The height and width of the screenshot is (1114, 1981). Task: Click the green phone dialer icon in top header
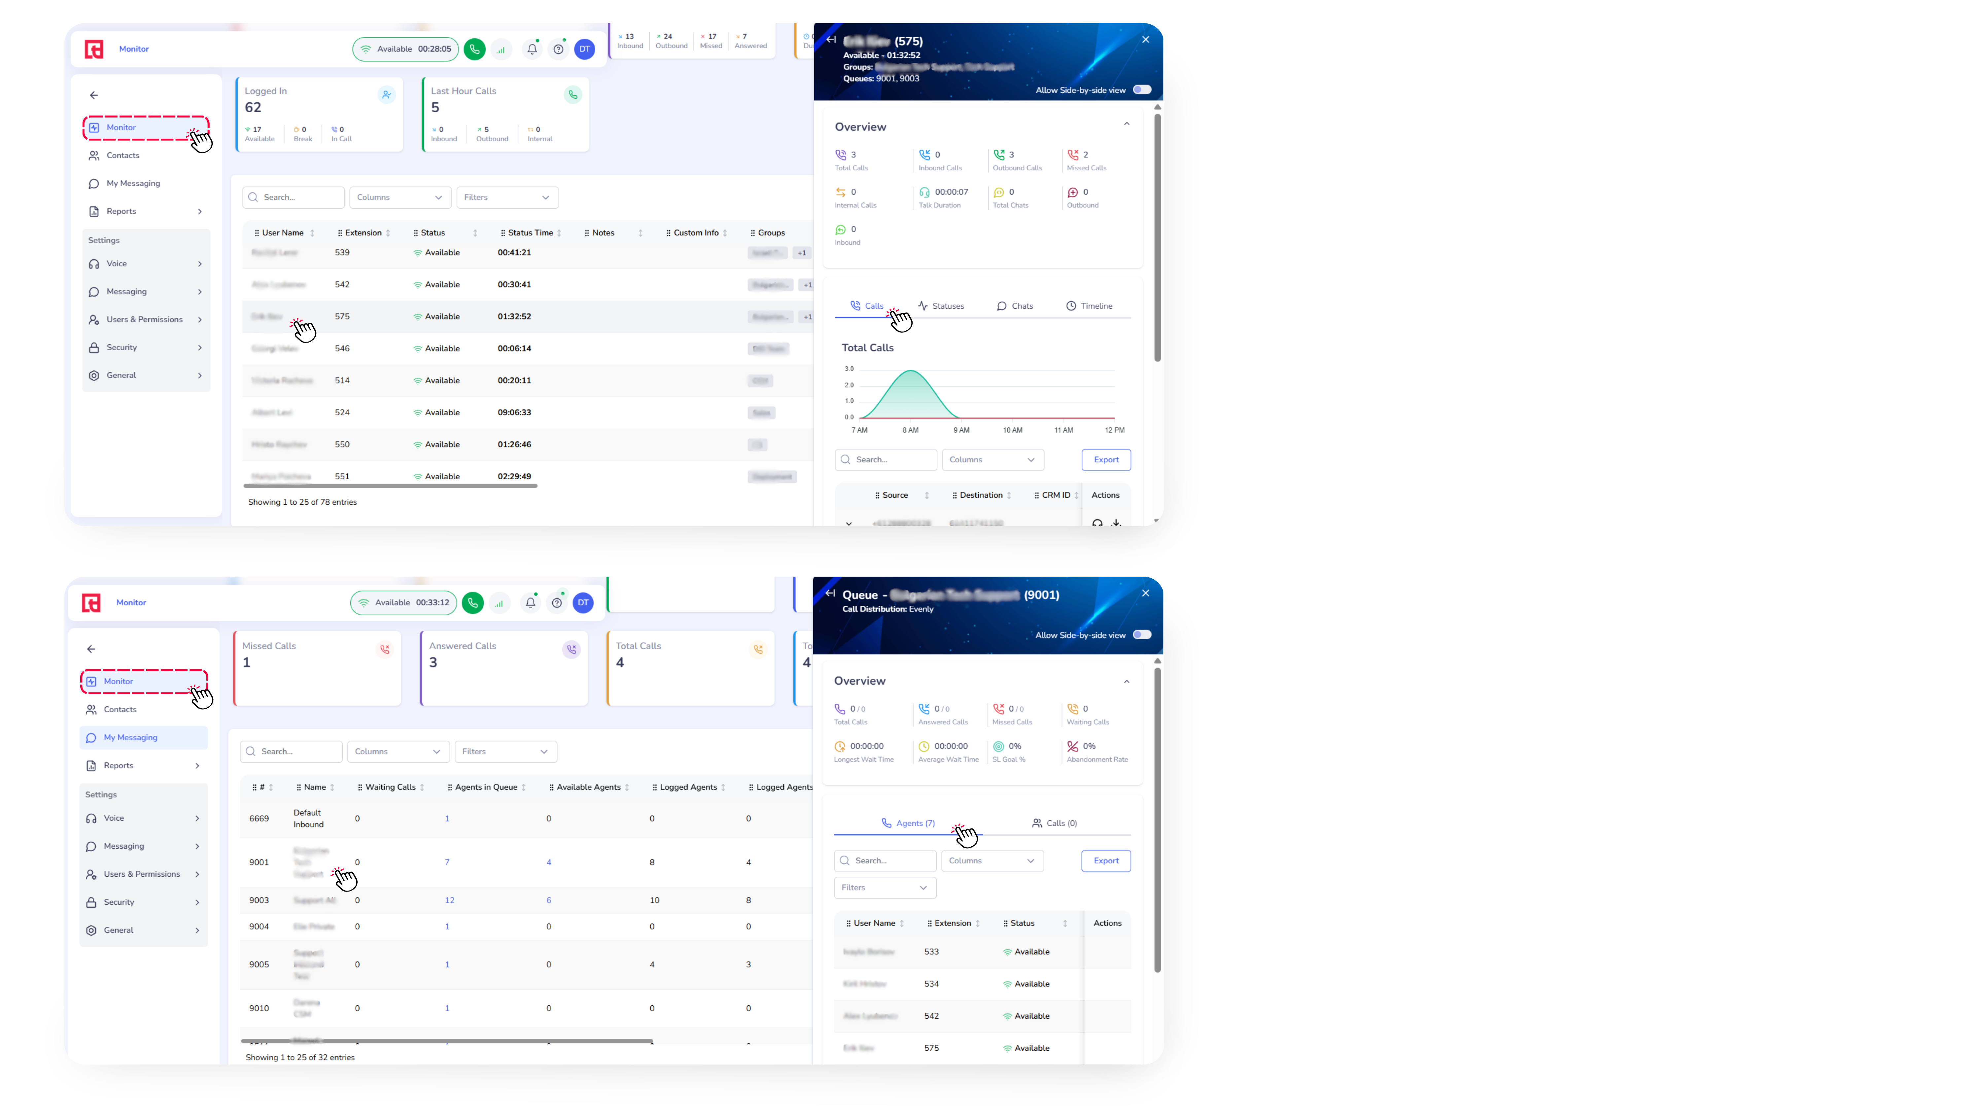click(474, 49)
